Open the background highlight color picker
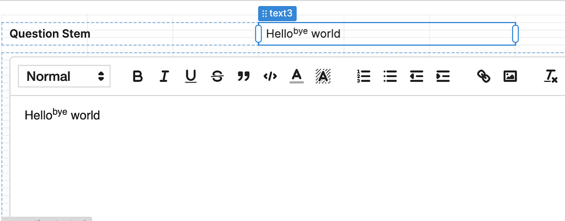 pyautogui.click(x=323, y=76)
